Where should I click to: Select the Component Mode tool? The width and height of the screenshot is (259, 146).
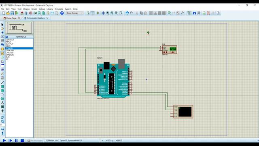point(2,29)
